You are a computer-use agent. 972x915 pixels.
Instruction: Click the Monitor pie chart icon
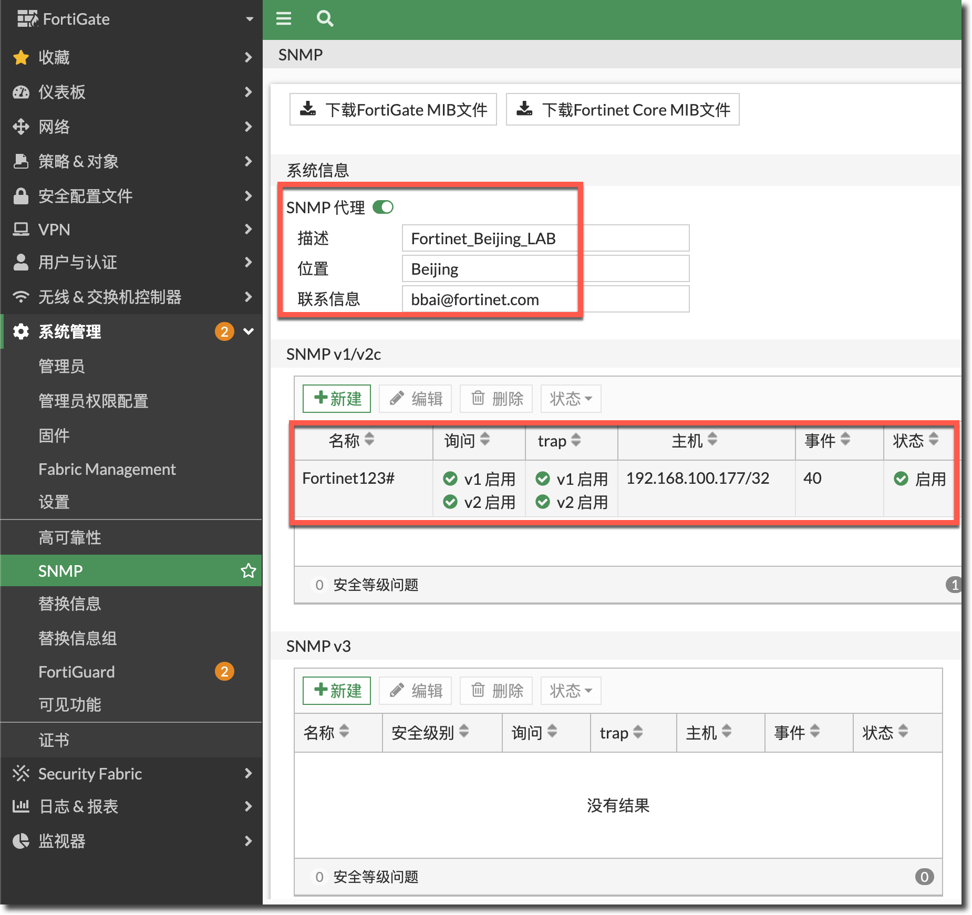(21, 841)
